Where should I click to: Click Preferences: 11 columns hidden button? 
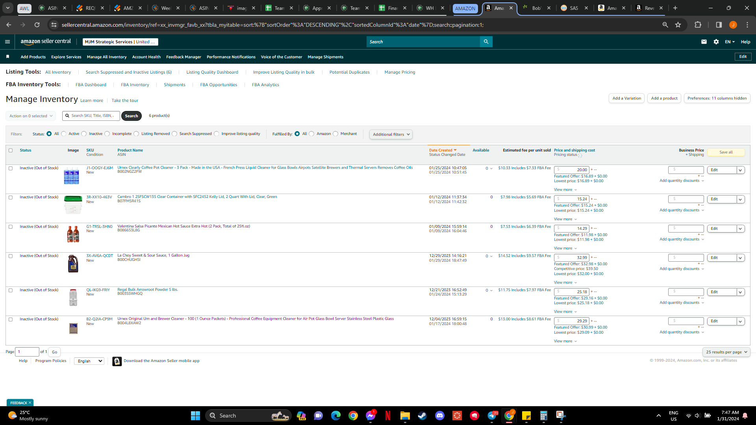717,98
